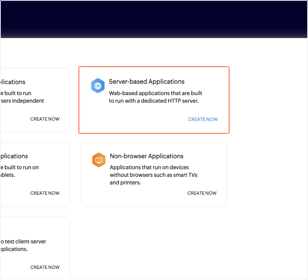Click CREATE NOW for Non-browser Applications
This screenshot has height=279, width=308.
click(202, 193)
